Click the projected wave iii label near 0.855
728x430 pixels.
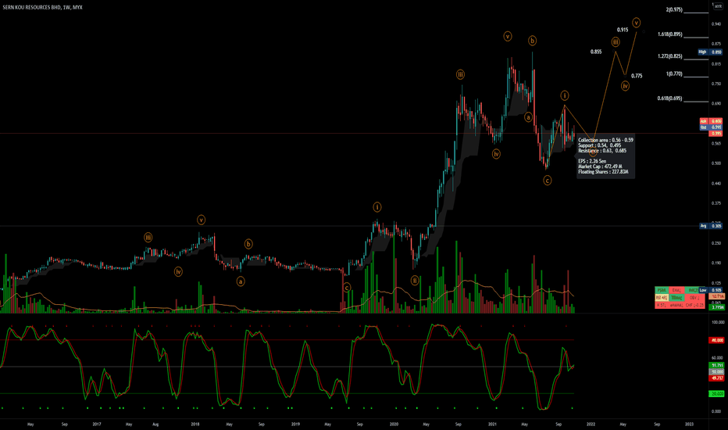coord(616,42)
